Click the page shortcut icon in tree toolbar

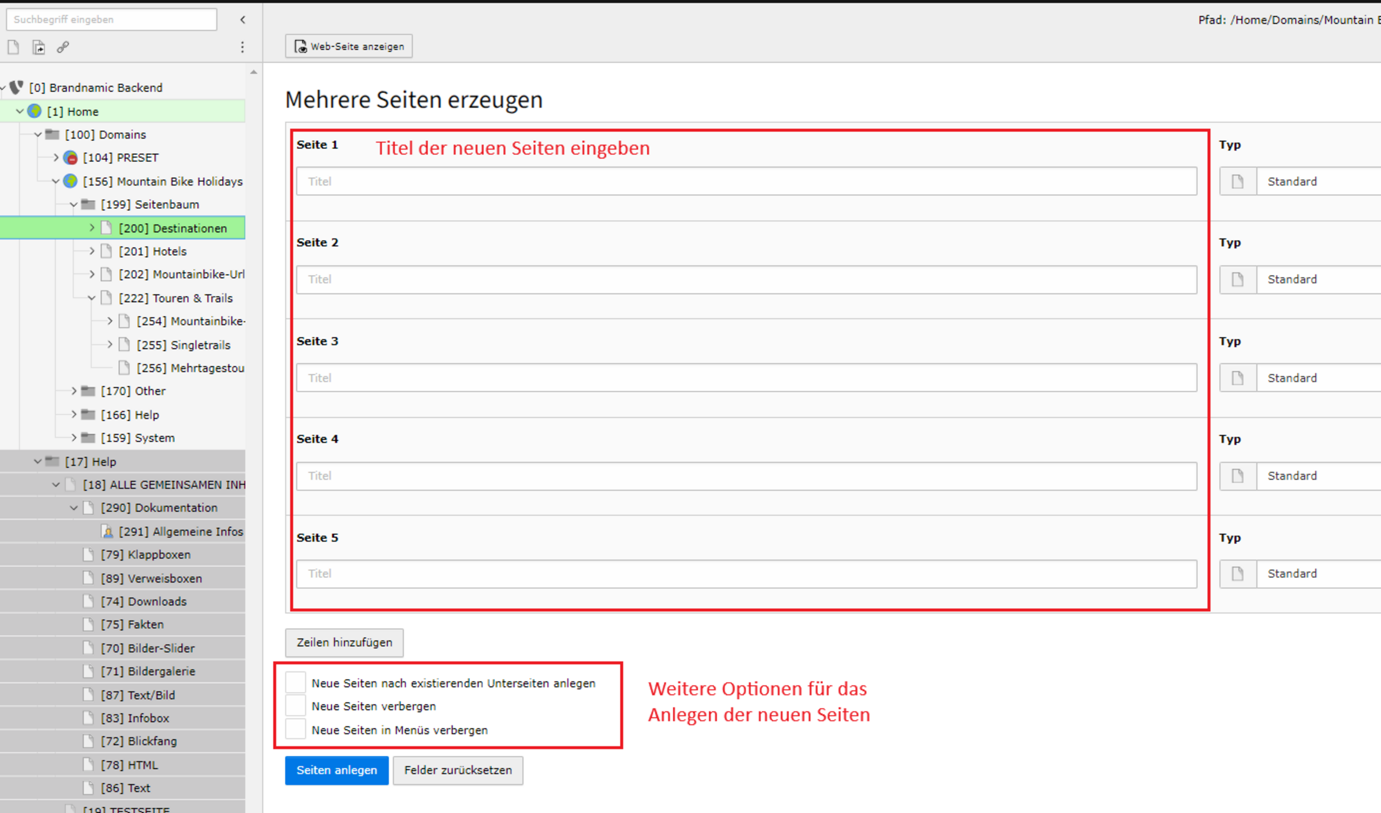pos(38,47)
